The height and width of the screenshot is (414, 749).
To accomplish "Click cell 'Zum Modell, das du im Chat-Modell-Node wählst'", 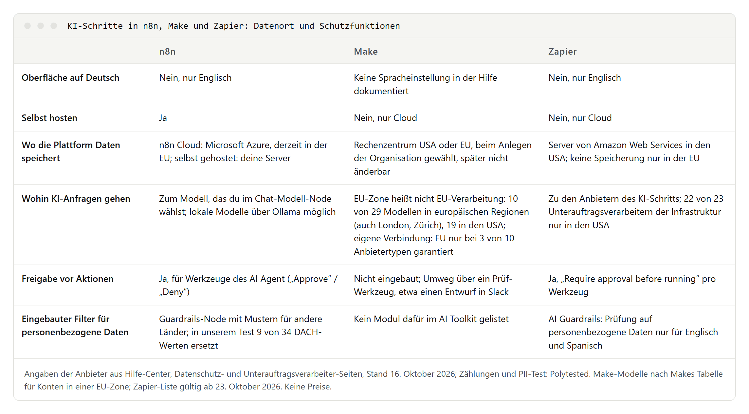I will click(247, 205).
